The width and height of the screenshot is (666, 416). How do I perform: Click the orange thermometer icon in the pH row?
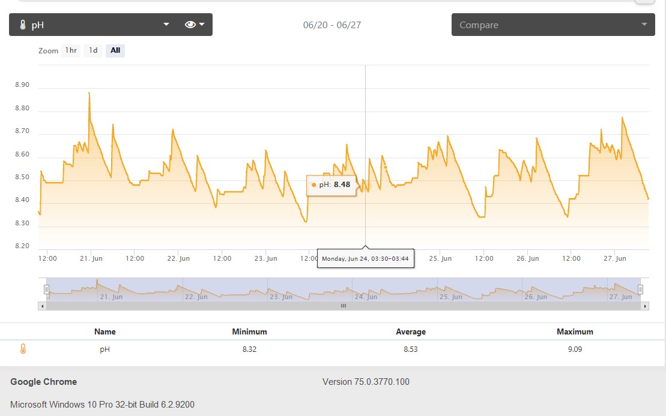coord(23,349)
